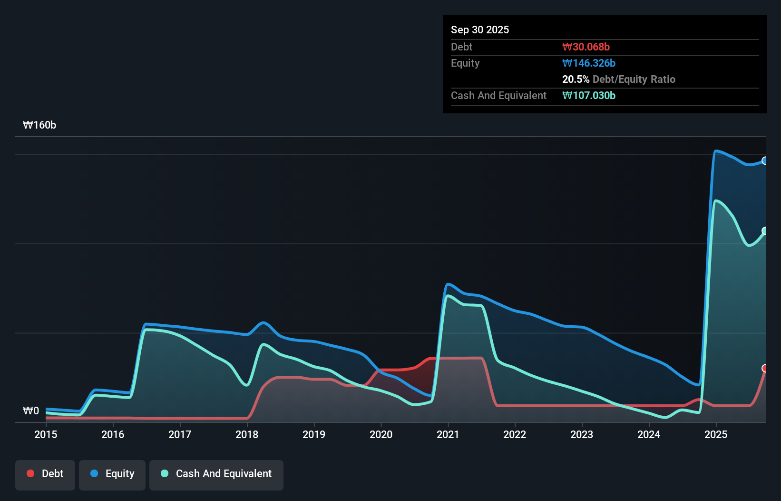Image resolution: width=781 pixels, height=501 pixels.
Task: Toggle the Debt series visibility
Action: point(45,474)
